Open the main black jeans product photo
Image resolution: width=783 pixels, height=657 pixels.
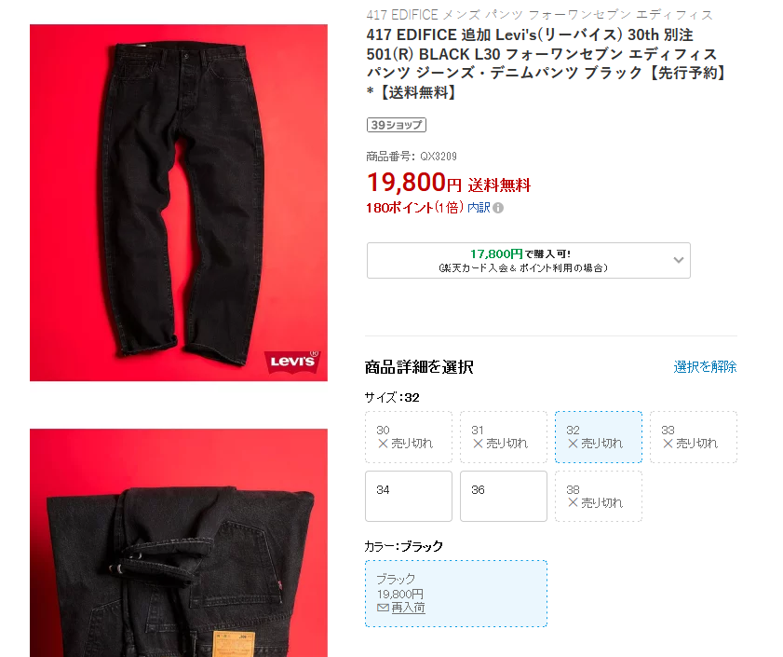point(178,202)
